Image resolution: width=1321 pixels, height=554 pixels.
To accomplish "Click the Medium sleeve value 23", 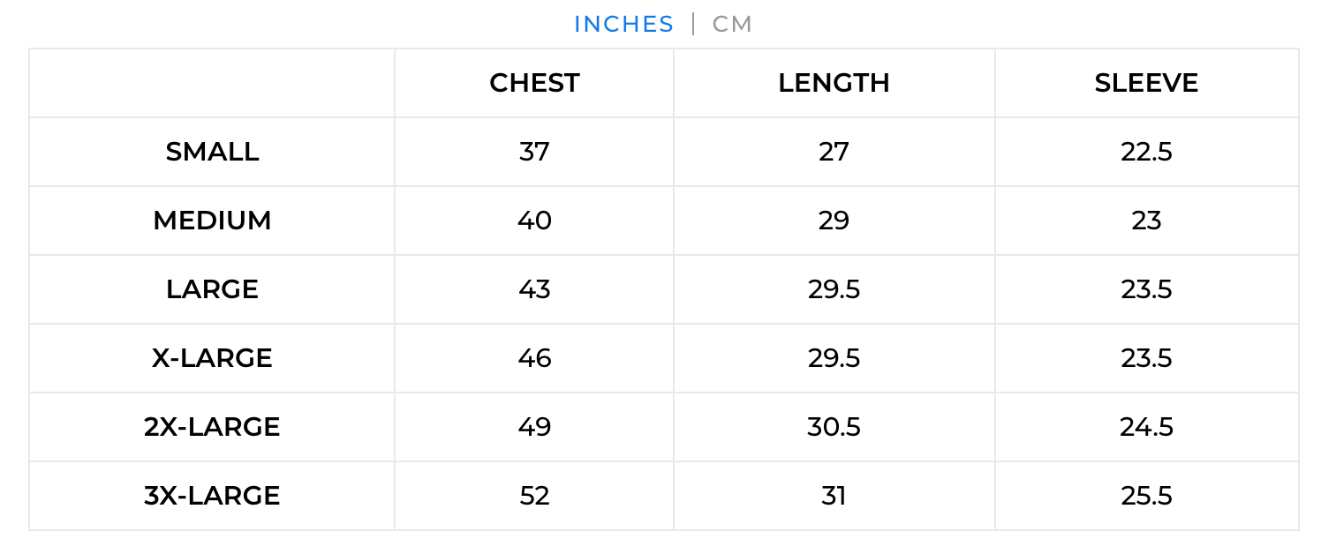I will coord(1146,221).
